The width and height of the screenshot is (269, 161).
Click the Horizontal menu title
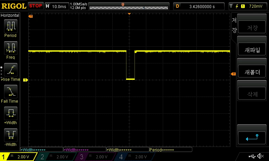point(10,15)
